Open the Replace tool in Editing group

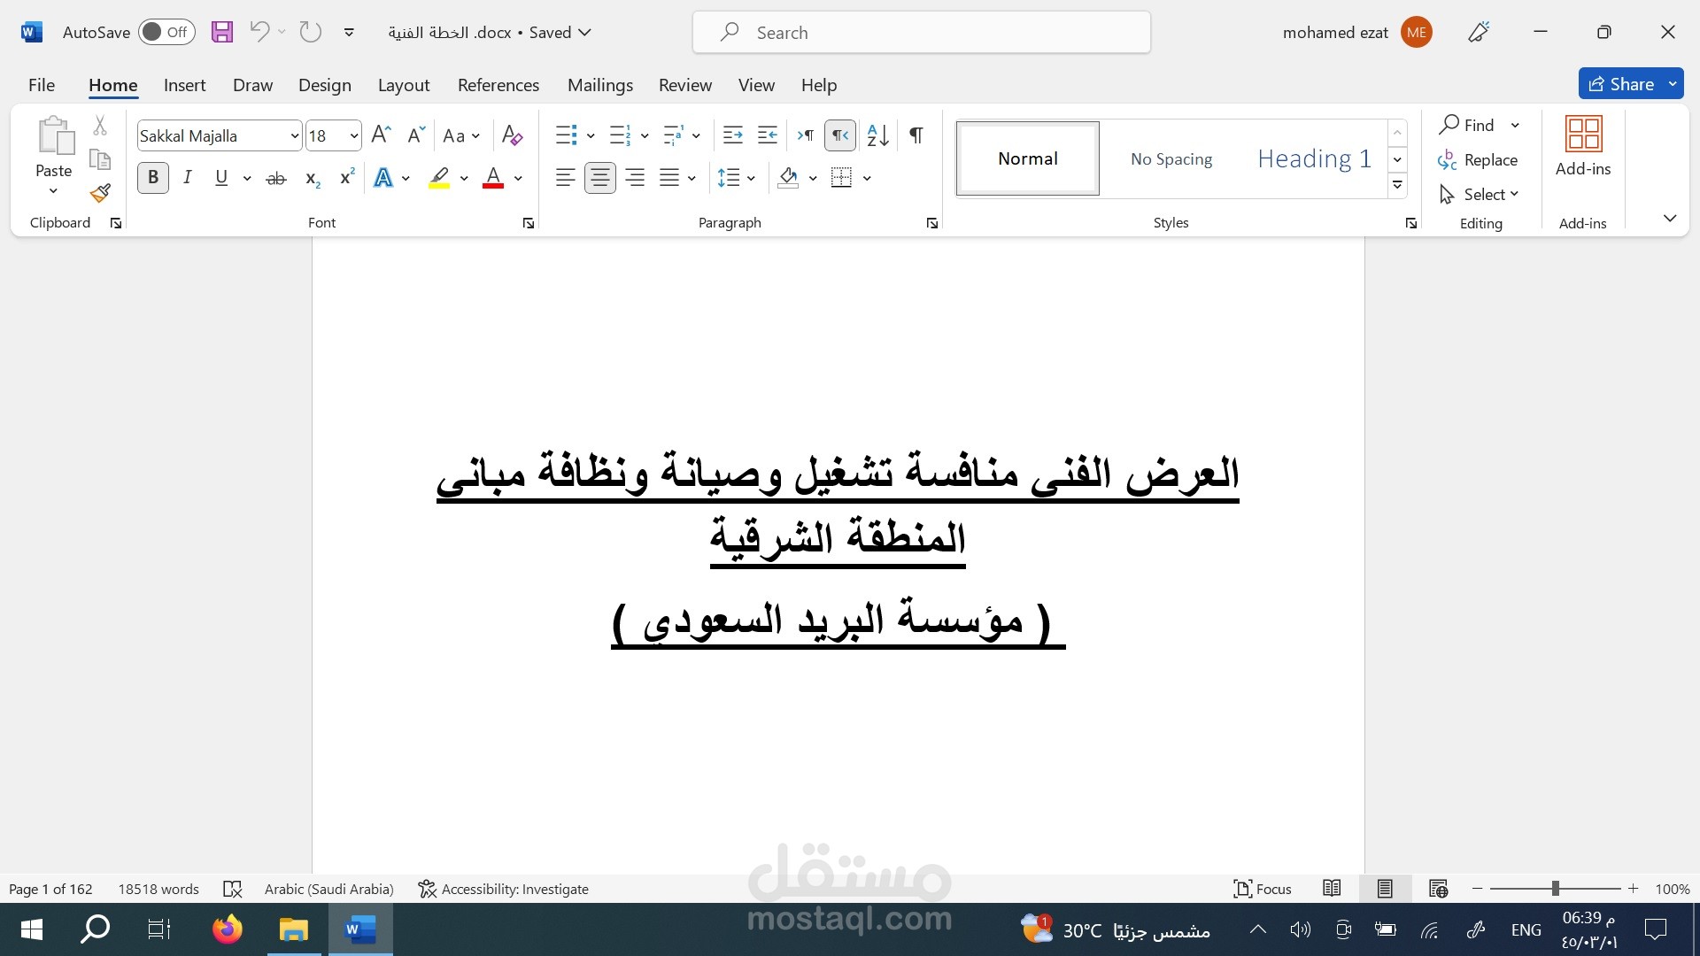pyautogui.click(x=1489, y=160)
